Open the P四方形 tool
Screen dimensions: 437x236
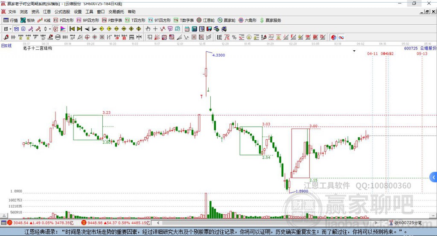pyautogui.click(x=64, y=20)
